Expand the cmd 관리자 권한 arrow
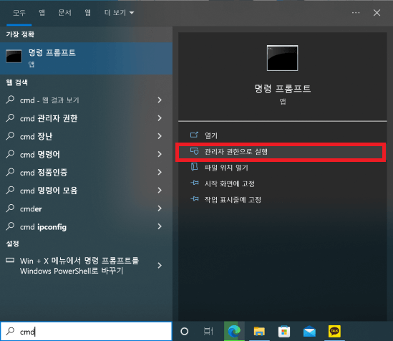This screenshot has height=341, width=393. tap(160, 118)
